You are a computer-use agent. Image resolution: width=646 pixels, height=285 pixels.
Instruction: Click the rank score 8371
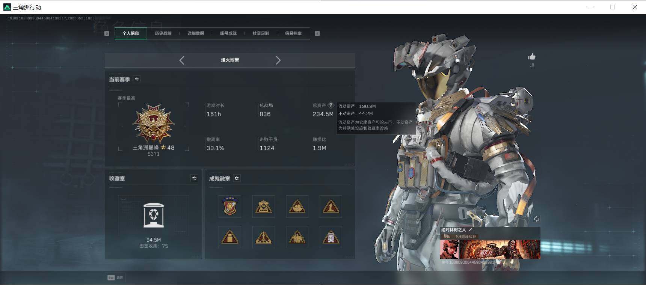tap(154, 154)
